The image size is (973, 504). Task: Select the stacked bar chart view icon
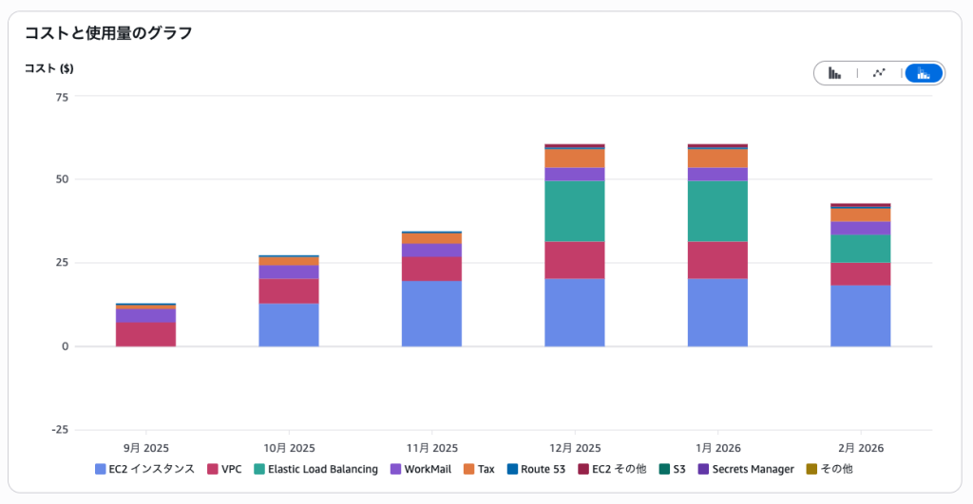coord(923,73)
